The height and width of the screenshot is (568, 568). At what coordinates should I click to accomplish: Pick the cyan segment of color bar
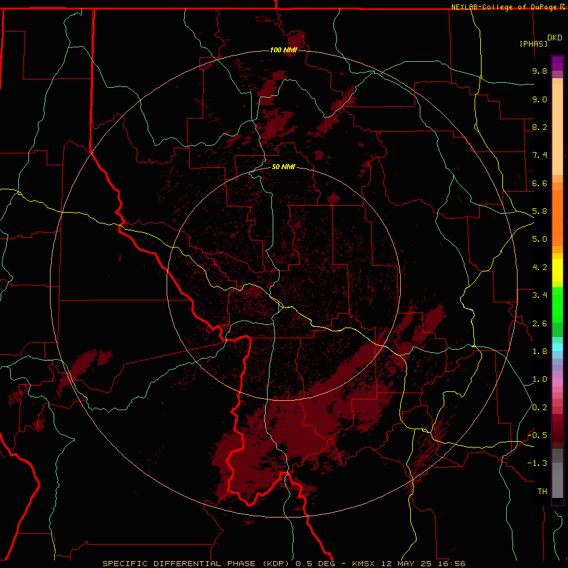557,346
